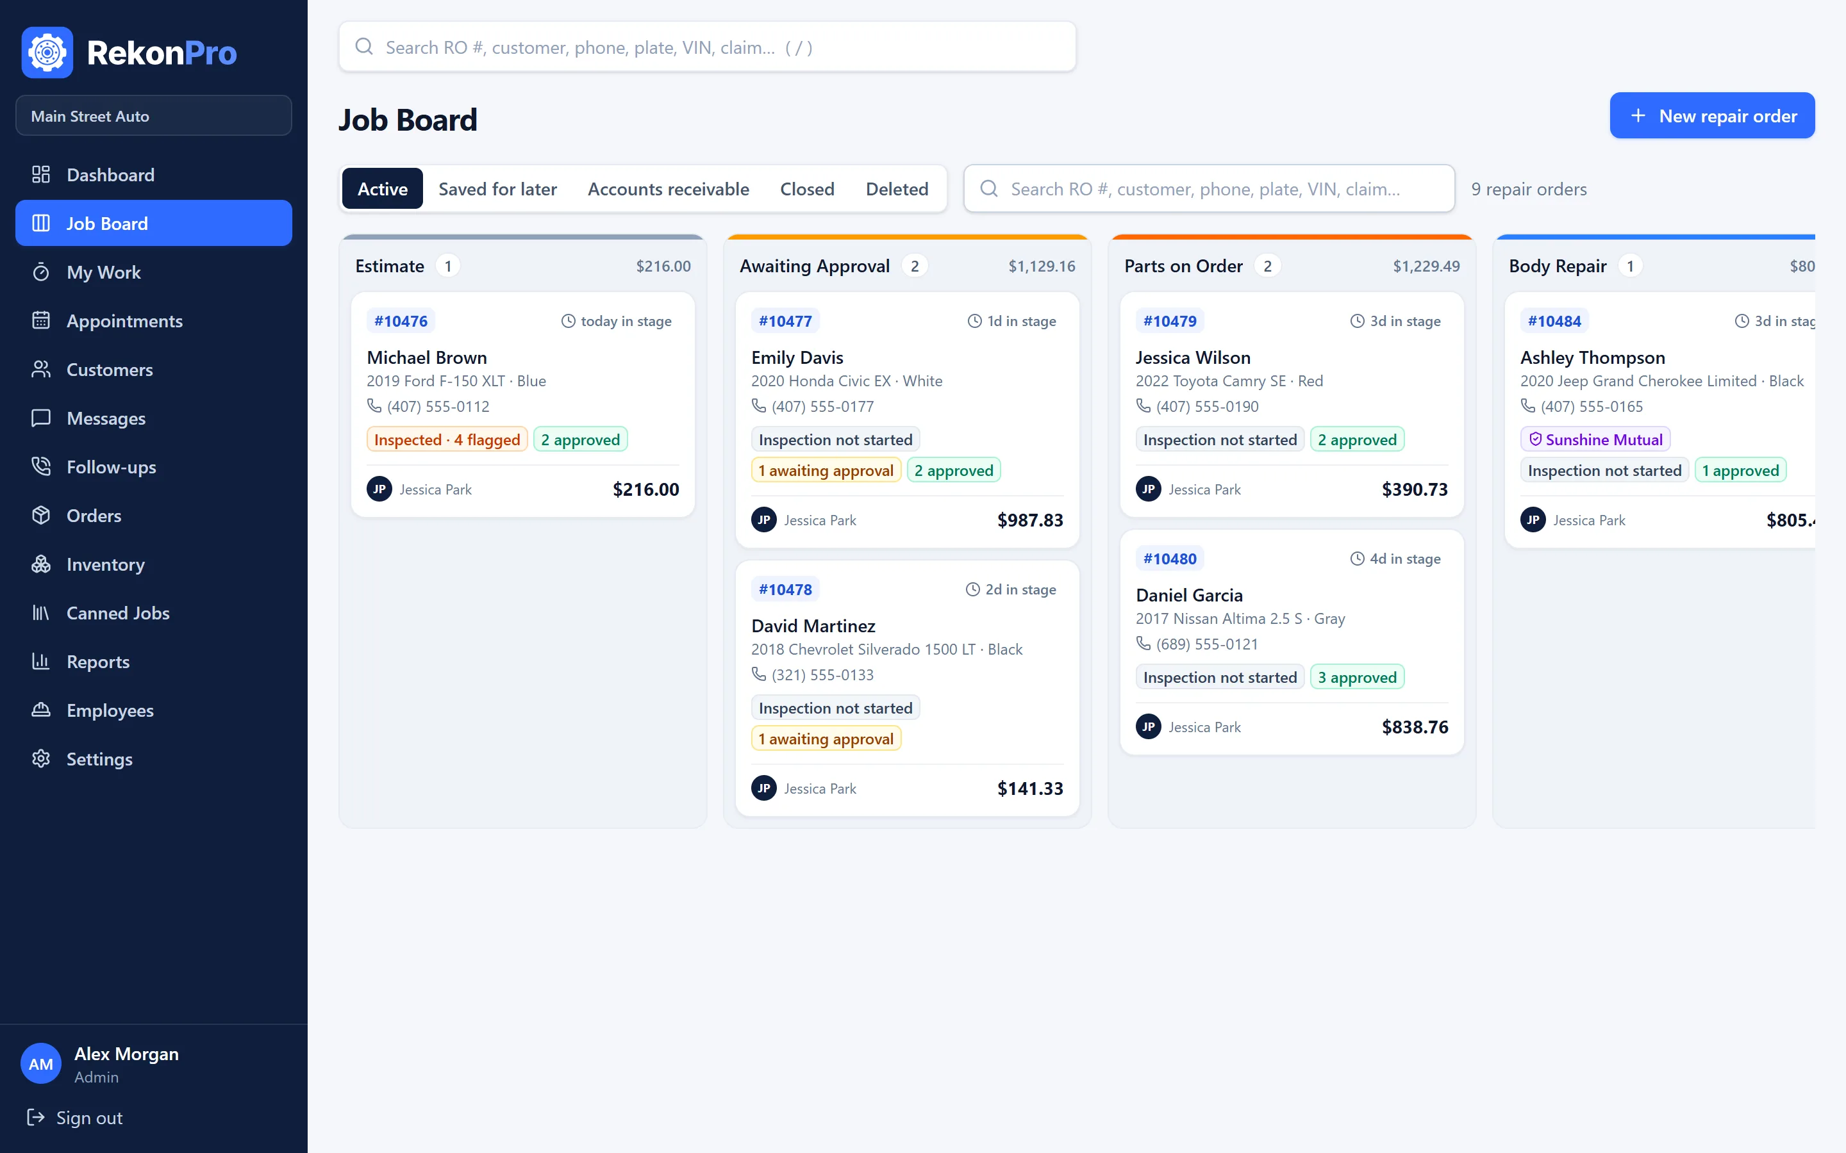
Task: Open My Work stopwatch item
Action: point(153,272)
